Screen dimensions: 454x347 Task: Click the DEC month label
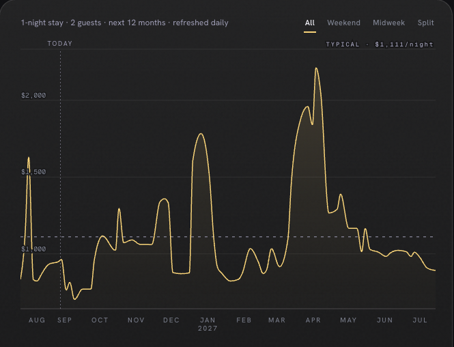(171, 320)
